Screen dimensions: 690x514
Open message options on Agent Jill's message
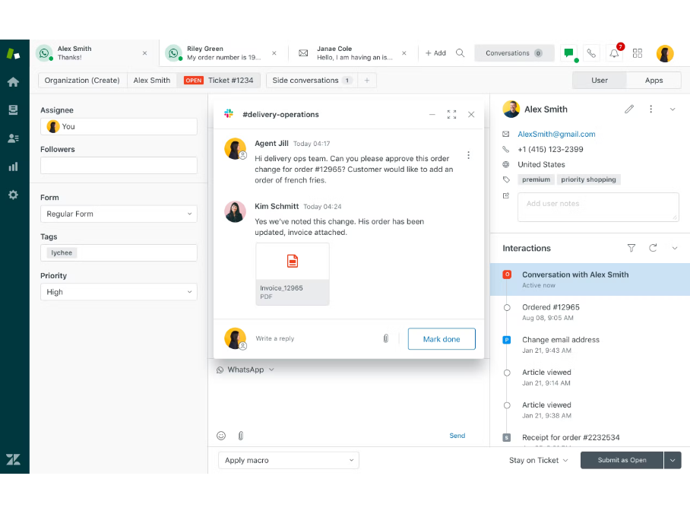point(468,155)
